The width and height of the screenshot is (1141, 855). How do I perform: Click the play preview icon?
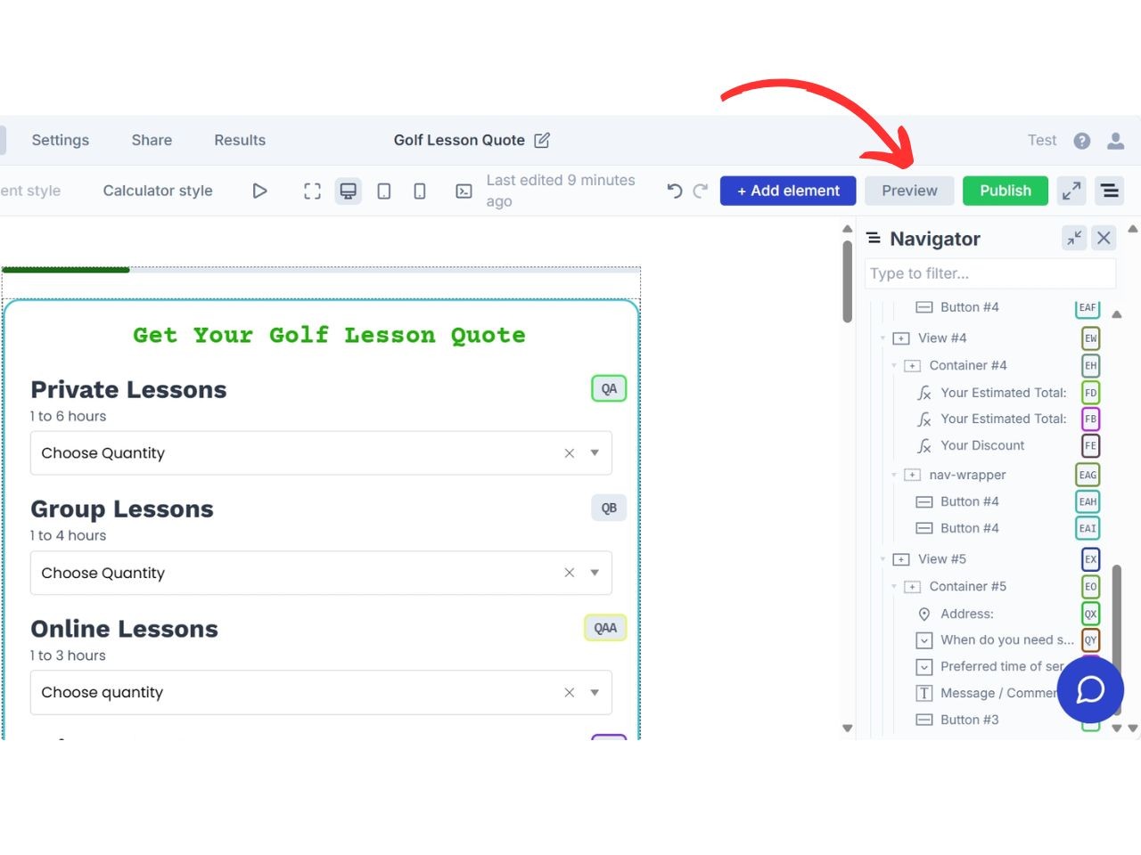(259, 191)
